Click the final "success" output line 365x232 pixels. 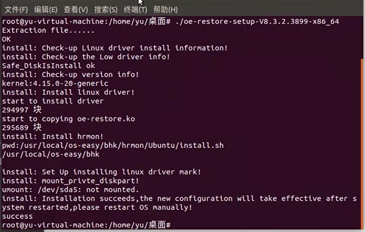click(x=17, y=216)
